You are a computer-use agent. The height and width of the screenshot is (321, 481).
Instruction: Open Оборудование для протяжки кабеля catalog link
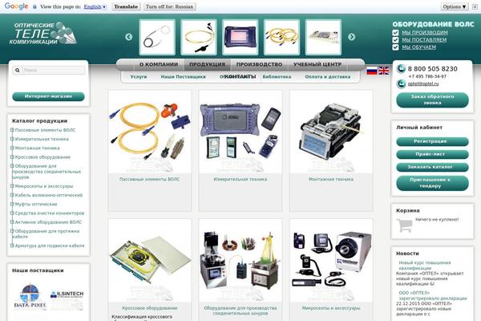tap(46, 234)
